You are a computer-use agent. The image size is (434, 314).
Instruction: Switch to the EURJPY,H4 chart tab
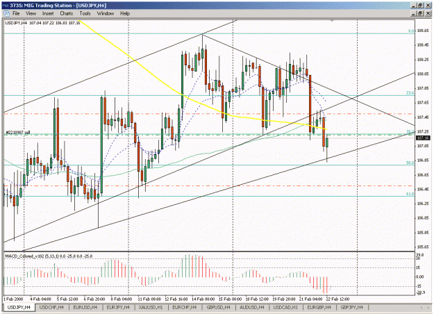pyautogui.click(x=118, y=307)
